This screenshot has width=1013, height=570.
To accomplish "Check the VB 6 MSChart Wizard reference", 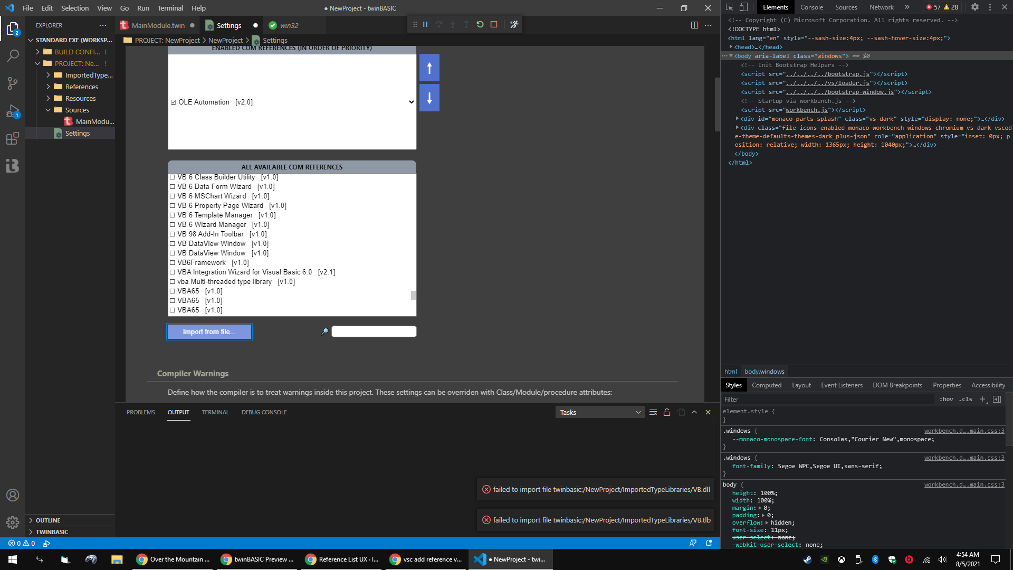I will [x=172, y=196].
